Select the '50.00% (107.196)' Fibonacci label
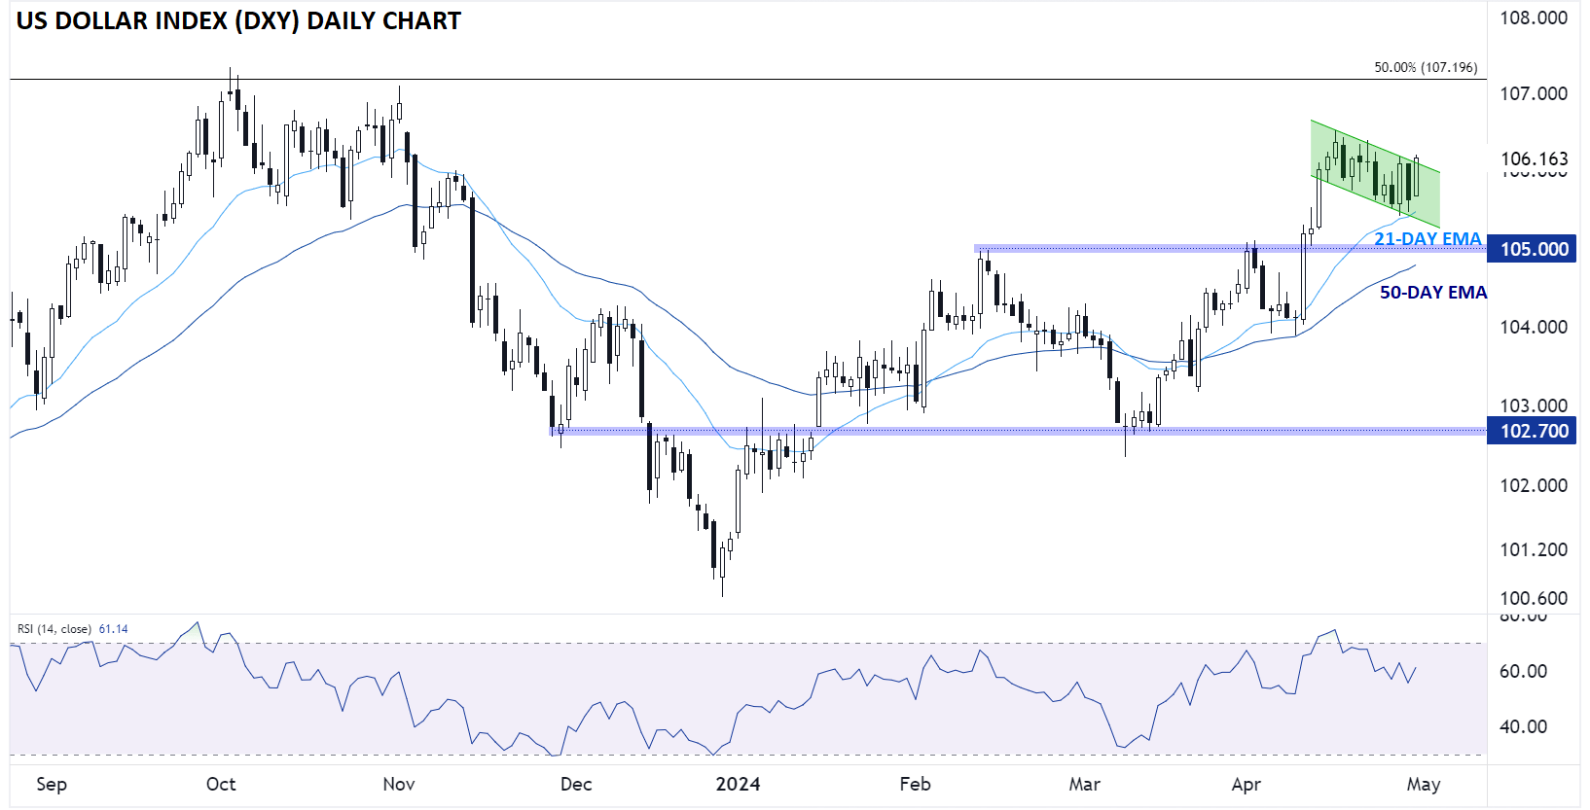The width and height of the screenshot is (1590, 810). (x=1426, y=67)
